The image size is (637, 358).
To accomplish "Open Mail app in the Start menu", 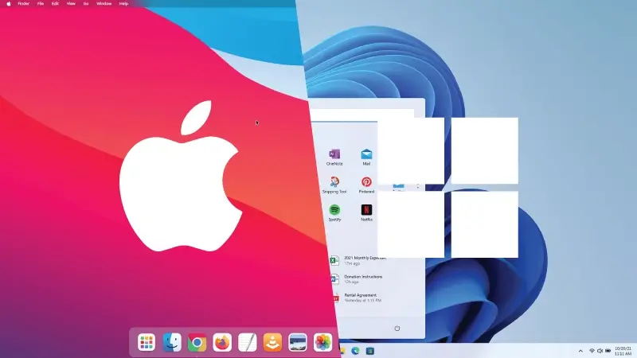I will 366,157.
